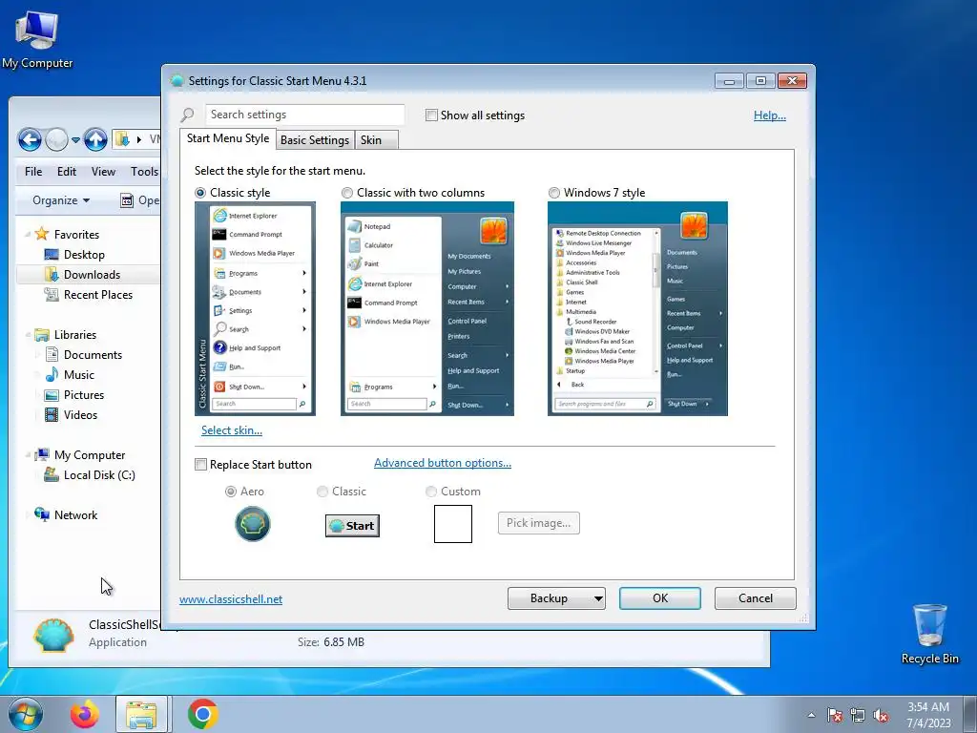Open Documents library in Explorer sidebar
This screenshot has height=733, width=977.
point(93,355)
